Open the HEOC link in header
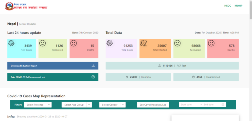Viewport: 252px width, 121px height. [228, 6]
